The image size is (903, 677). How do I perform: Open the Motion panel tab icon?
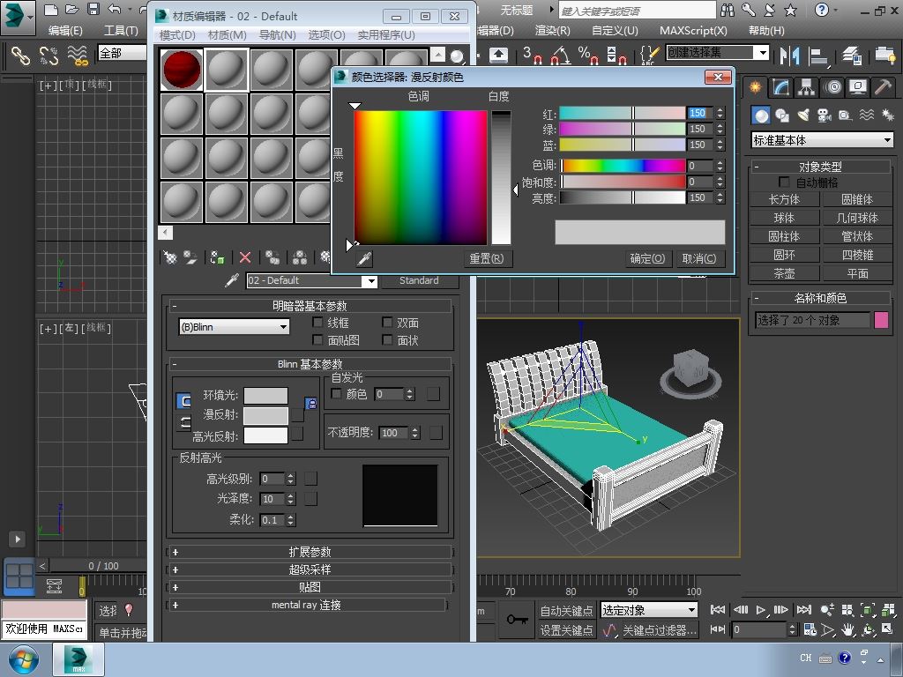832,87
